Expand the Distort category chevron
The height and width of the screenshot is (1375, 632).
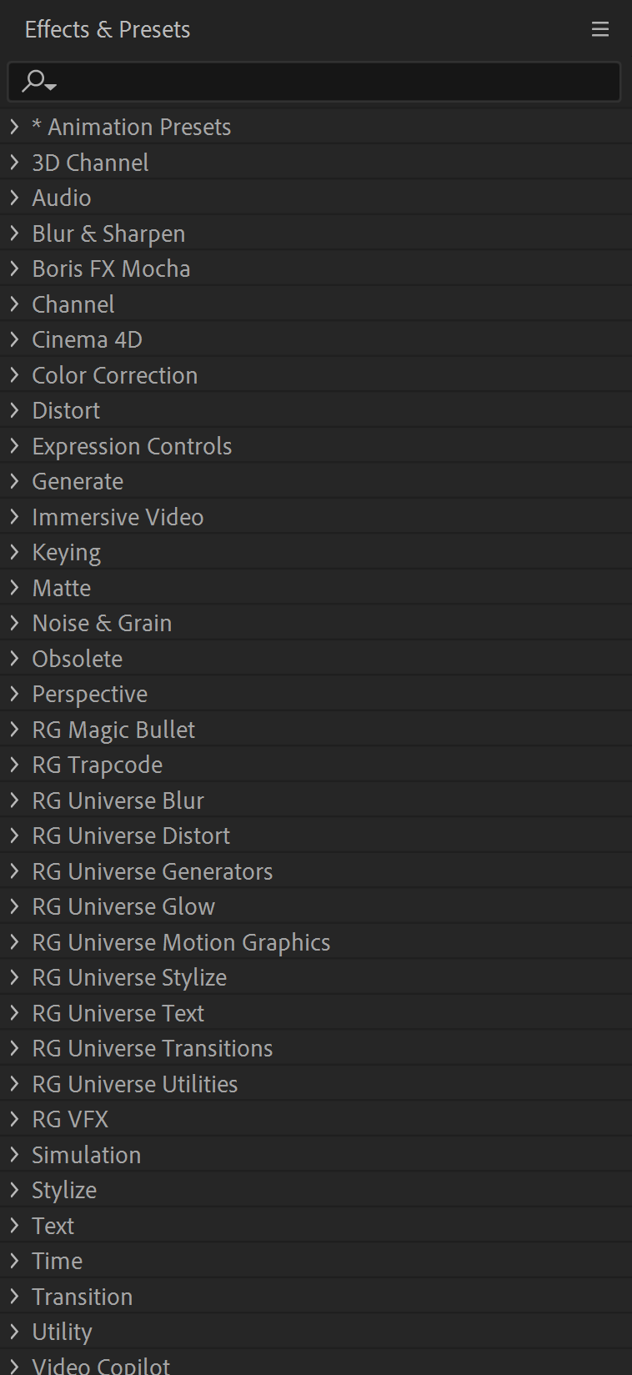[14, 410]
